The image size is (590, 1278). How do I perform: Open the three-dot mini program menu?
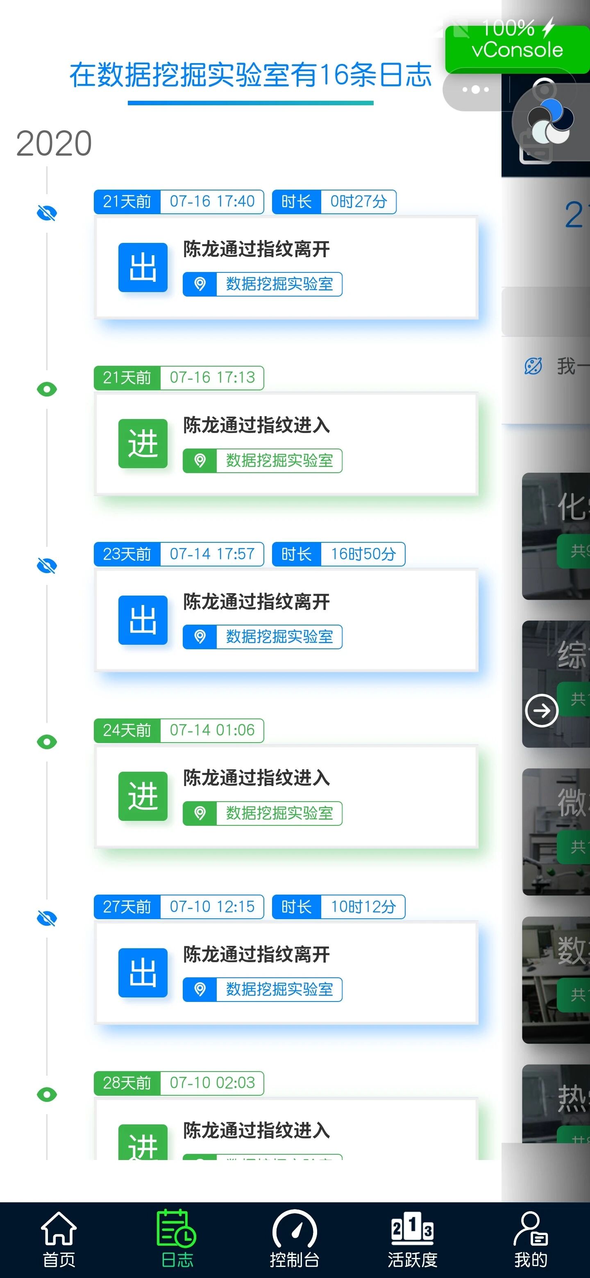pyautogui.click(x=475, y=90)
